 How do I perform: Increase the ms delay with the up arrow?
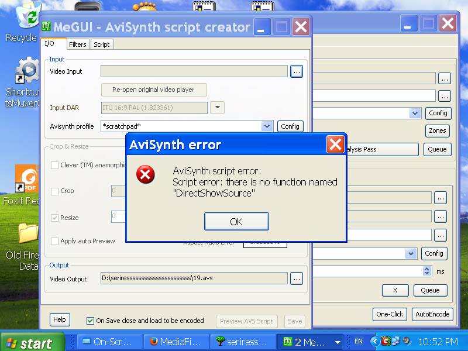pyautogui.click(x=427, y=269)
